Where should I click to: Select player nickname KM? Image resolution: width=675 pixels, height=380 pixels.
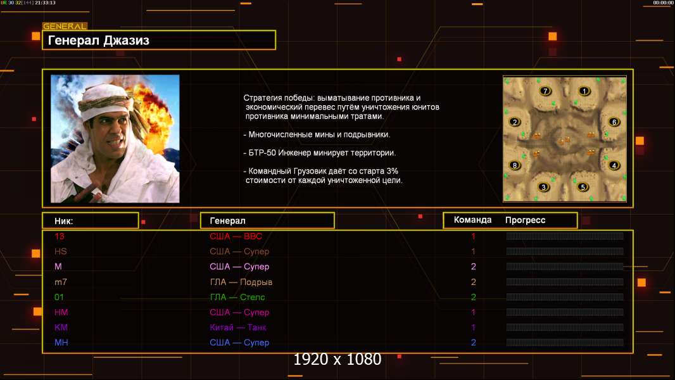tap(61, 327)
